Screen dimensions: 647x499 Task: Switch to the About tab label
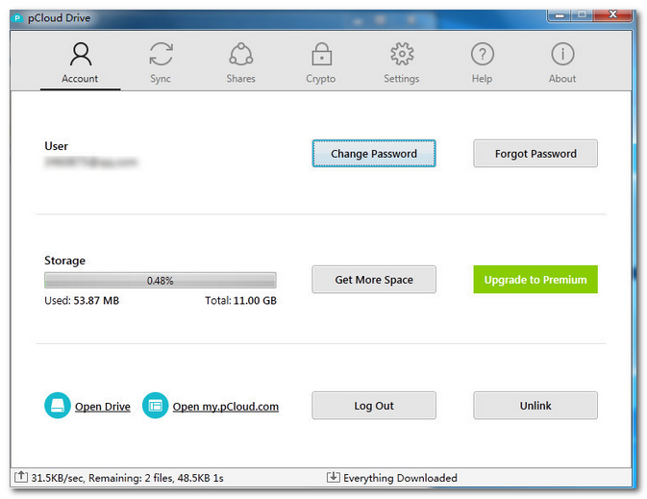562,79
